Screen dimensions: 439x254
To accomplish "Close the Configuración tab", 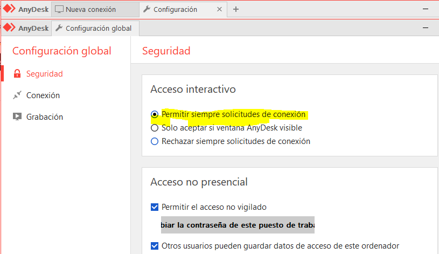I will point(220,9).
